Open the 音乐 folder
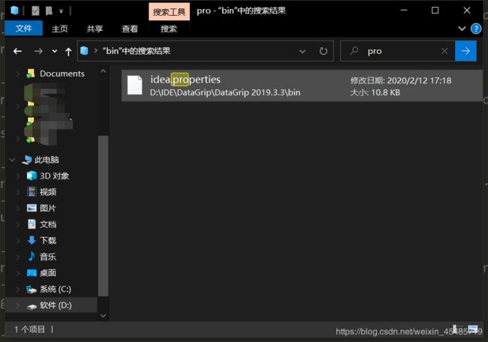The width and height of the screenshot is (488, 342). [x=48, y=256]
